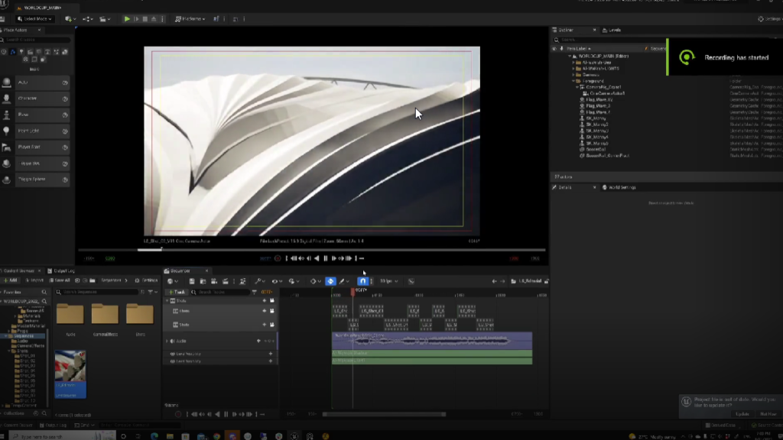Select the Player Start actor icon
Image resolution: width=783 pixels, height=440 pixels.
(x=8, y=147)
